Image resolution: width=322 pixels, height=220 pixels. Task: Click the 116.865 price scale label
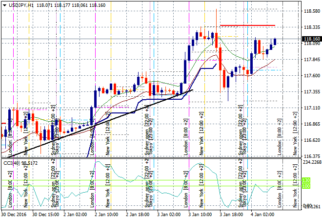312,124
